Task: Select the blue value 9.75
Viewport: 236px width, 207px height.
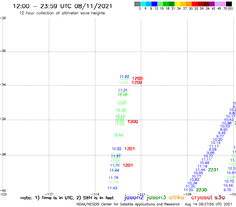Action: [227, 190]
